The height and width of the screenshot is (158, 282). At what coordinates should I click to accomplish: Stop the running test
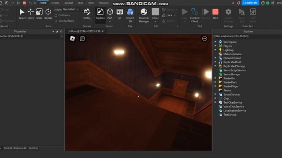[215, 14]
